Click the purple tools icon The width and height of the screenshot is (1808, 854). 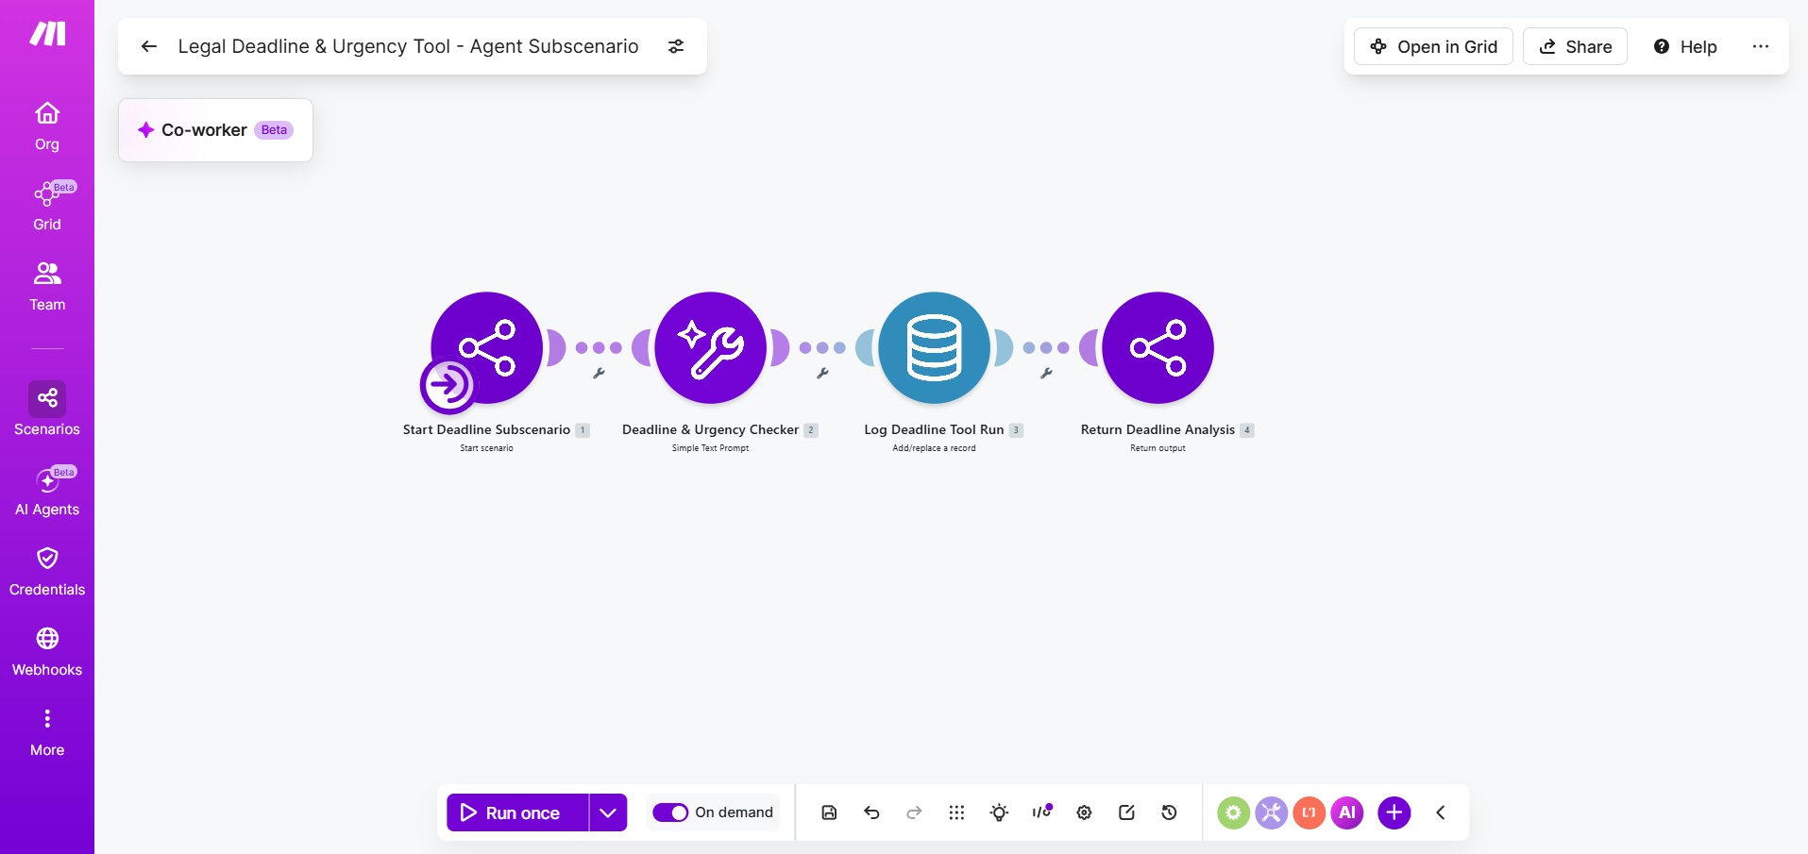click(x=1271, y=812)
